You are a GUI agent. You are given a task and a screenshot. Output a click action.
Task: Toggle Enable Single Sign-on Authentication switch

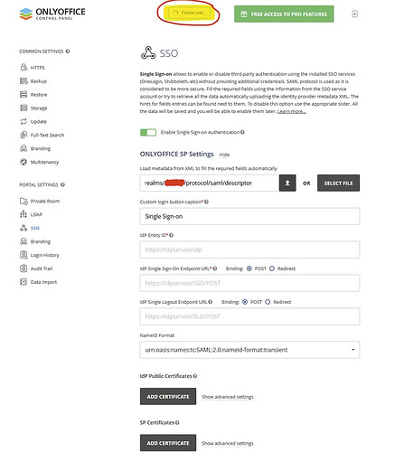click(148, 132)
